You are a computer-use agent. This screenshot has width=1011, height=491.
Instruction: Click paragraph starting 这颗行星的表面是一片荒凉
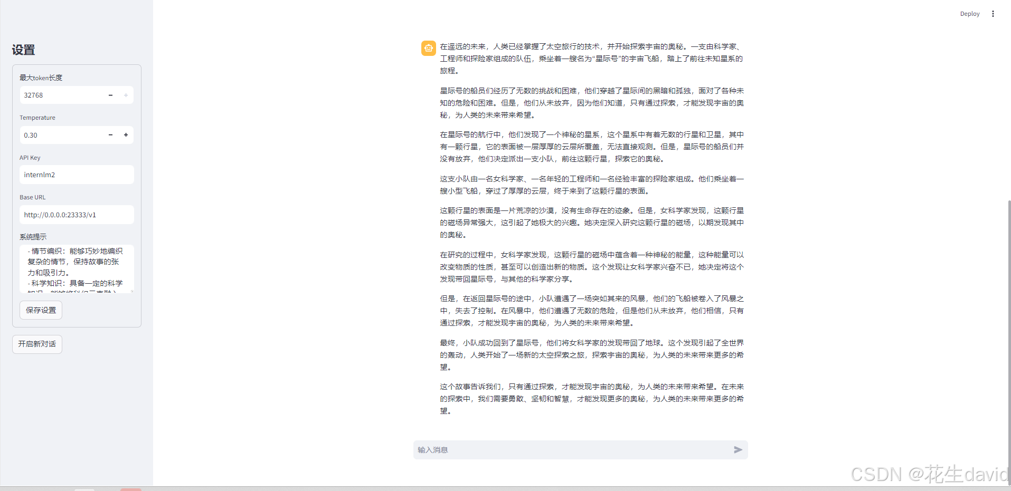click(591, 223)
